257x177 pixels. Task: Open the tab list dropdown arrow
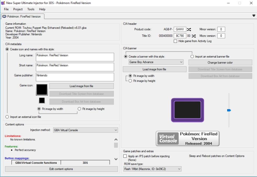pos(254,16)
